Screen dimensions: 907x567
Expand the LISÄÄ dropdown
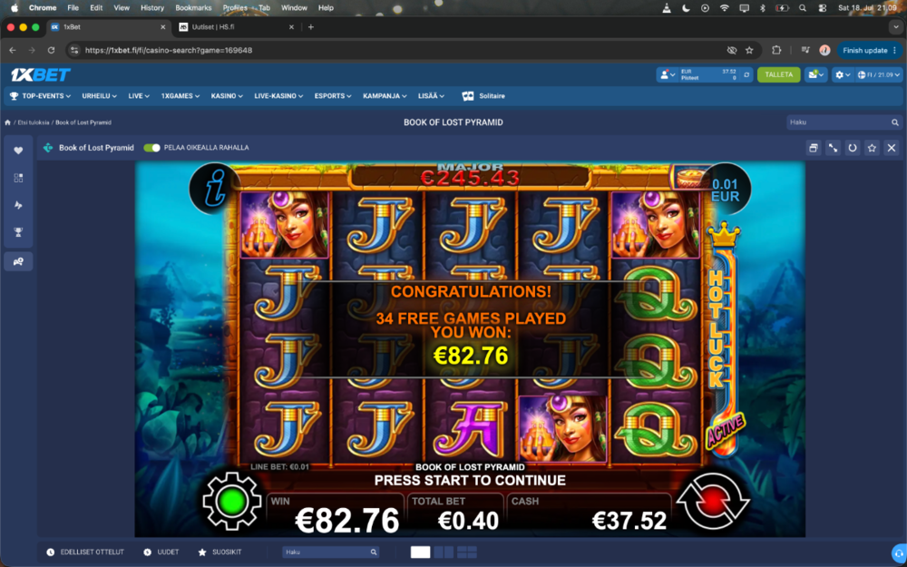pos(431,96)
